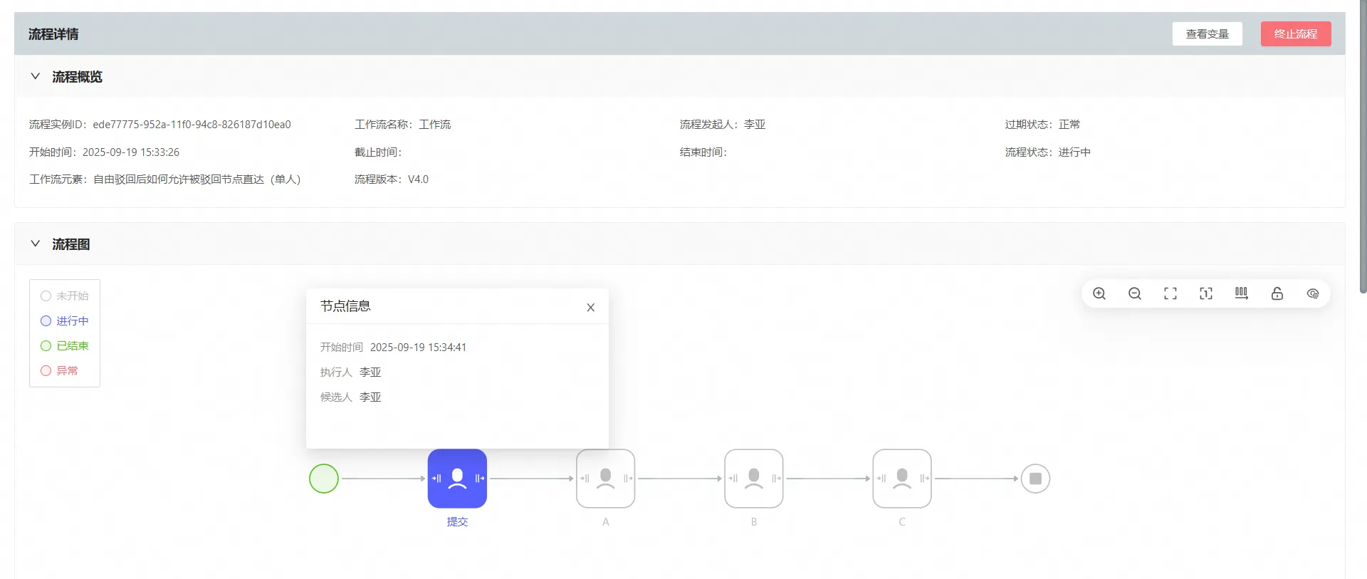Screen dimensions: 1367x579
Task: Click the horizontal layout direction icon
Action: 1242,293
